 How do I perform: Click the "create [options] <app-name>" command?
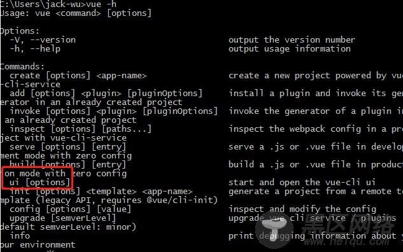78,76
